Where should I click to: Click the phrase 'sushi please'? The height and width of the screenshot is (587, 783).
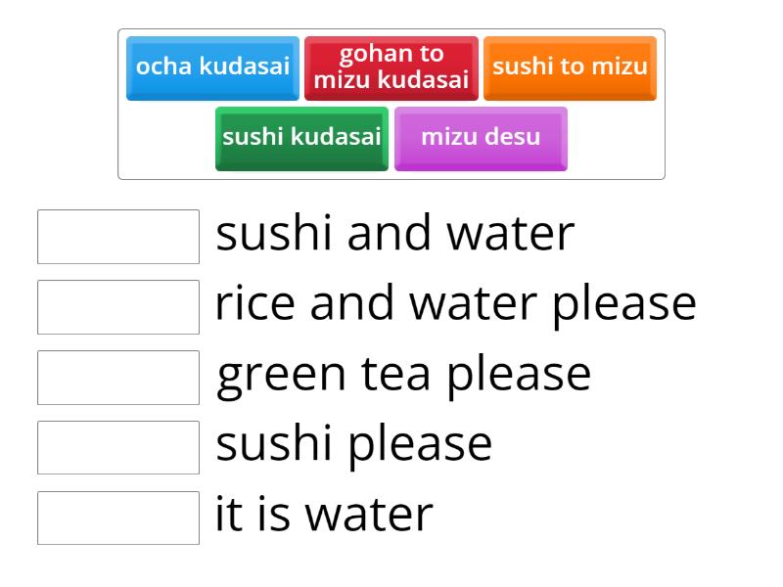click(x=354, y=442)
